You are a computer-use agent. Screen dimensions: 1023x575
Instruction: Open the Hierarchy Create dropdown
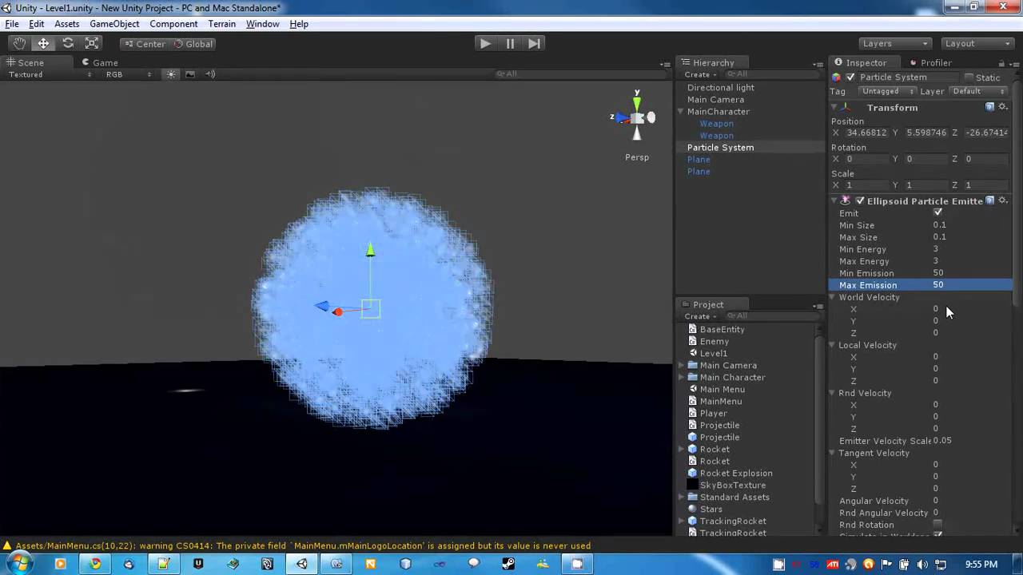point(700,74)
